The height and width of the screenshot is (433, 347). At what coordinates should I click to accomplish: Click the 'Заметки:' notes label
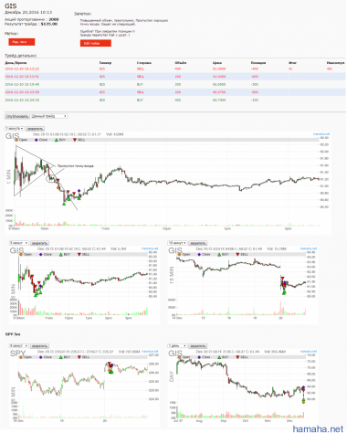click(x=83, y=14)
